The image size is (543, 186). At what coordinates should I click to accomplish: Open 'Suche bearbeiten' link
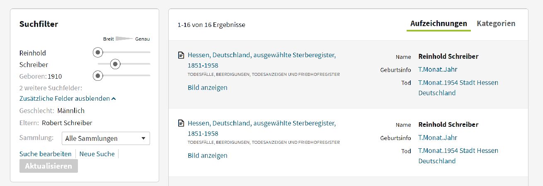46,154
